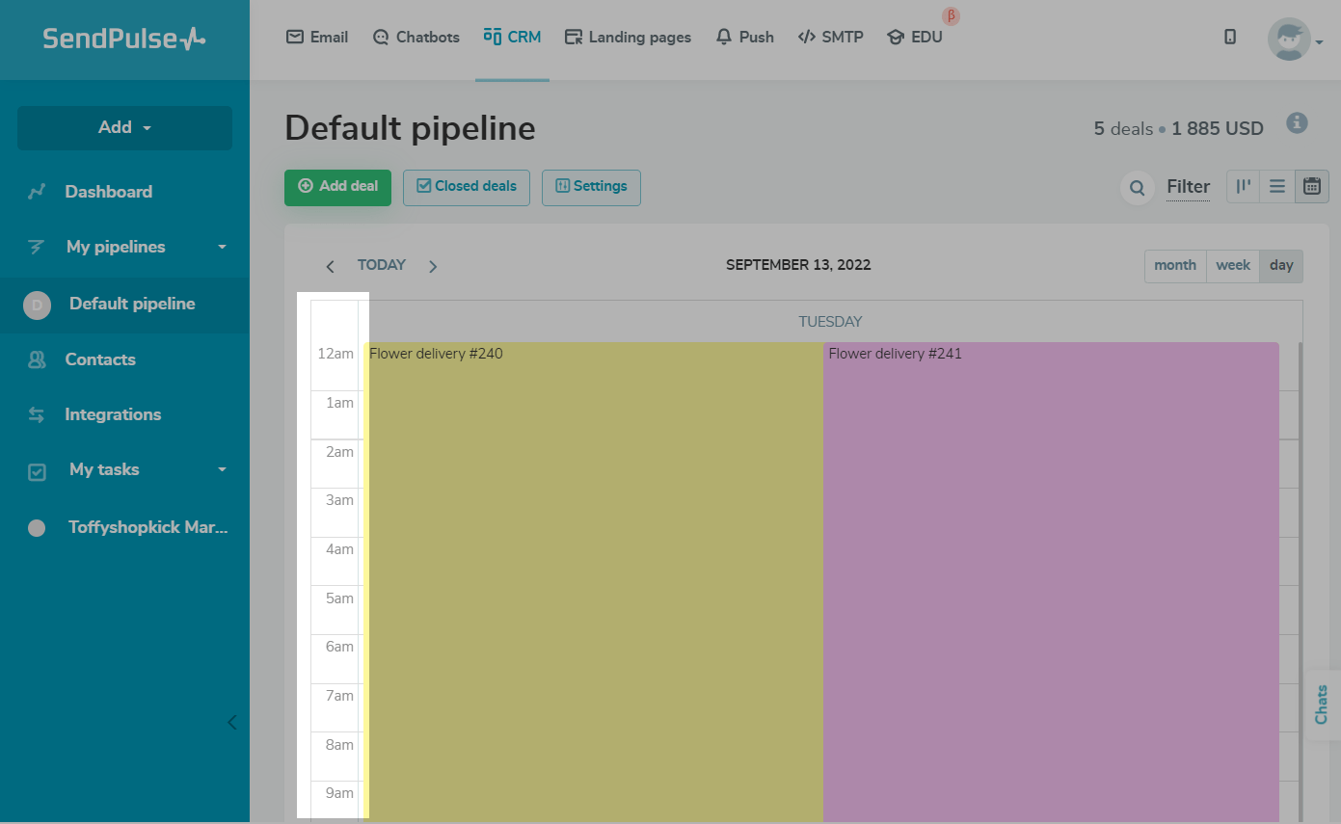Open the Closed deals button
The height and width of the screenshot is (824, 1341).
click(467, 187)
